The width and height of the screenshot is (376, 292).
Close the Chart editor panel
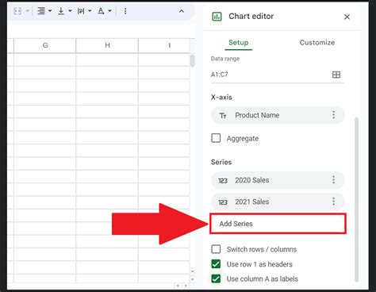[347, 17]
